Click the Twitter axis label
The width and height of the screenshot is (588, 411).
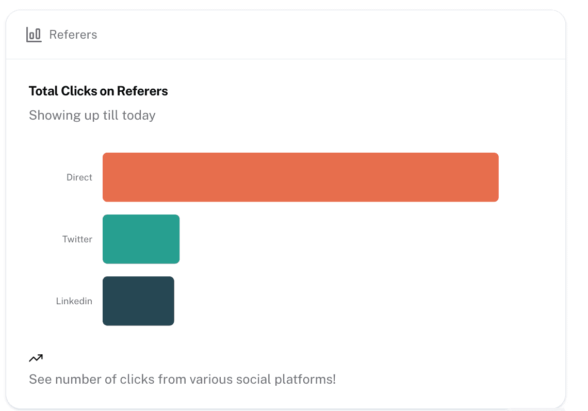(x=77, y=239)
